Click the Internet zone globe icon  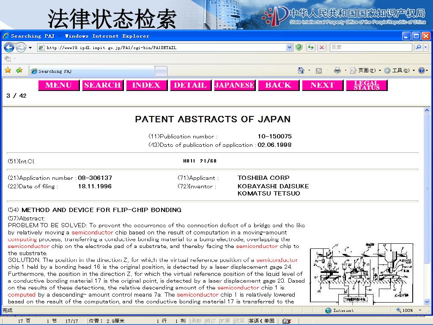tap(328, 310)
